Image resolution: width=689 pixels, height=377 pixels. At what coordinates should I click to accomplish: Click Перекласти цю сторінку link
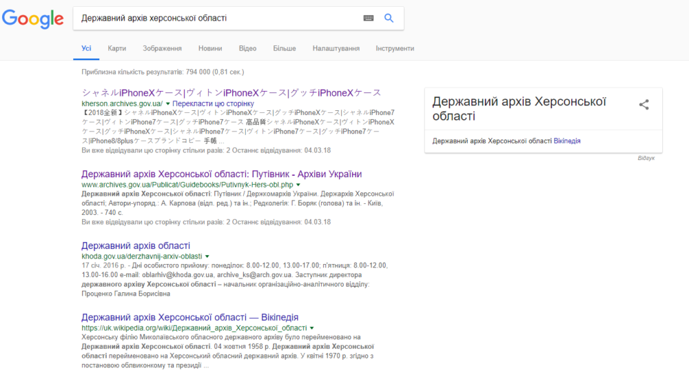click(x=213, y=103)
